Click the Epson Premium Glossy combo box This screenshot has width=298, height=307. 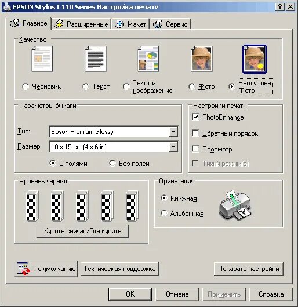(114, 132)
